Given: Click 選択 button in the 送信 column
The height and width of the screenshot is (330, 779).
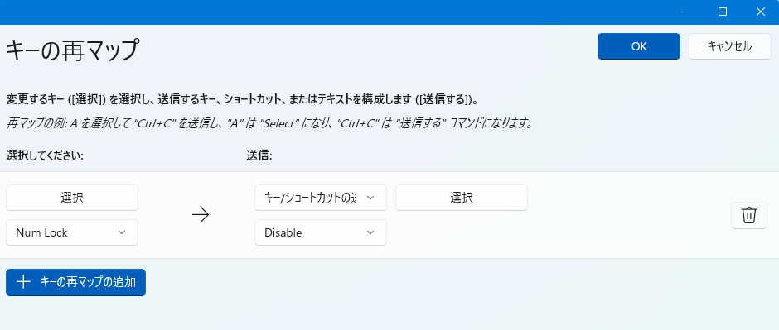Looking at the screenshot, I should [x=462, y=198].
